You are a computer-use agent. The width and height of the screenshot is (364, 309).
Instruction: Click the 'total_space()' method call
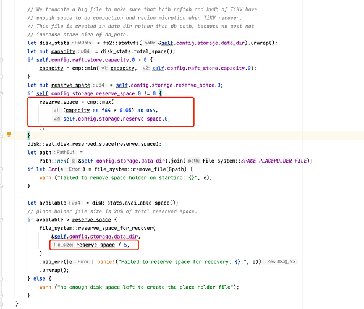(154, 51)
